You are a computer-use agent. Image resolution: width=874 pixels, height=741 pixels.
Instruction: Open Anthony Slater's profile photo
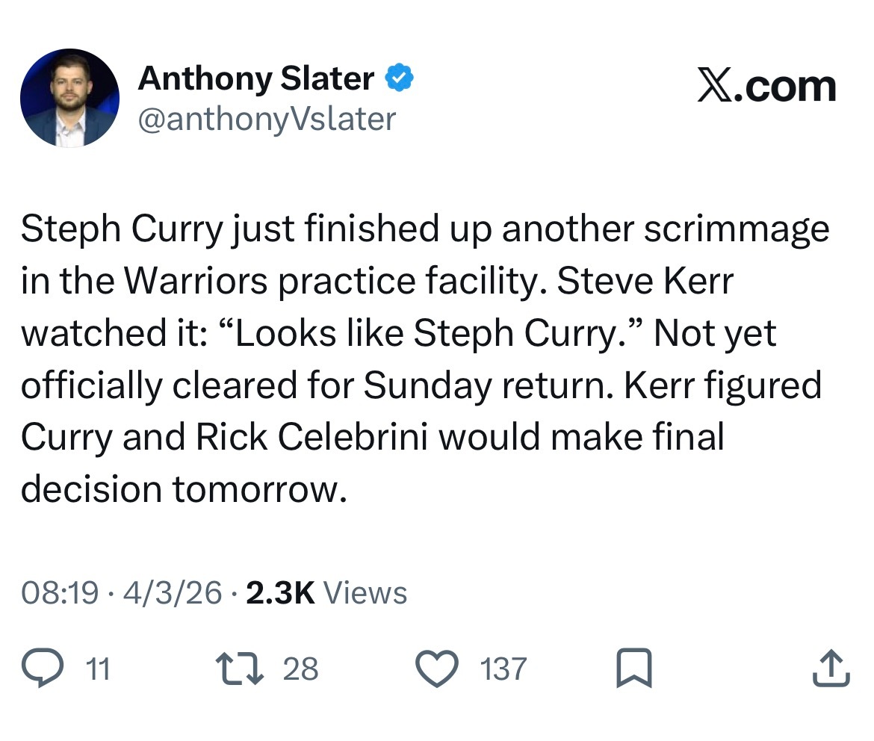69,98
